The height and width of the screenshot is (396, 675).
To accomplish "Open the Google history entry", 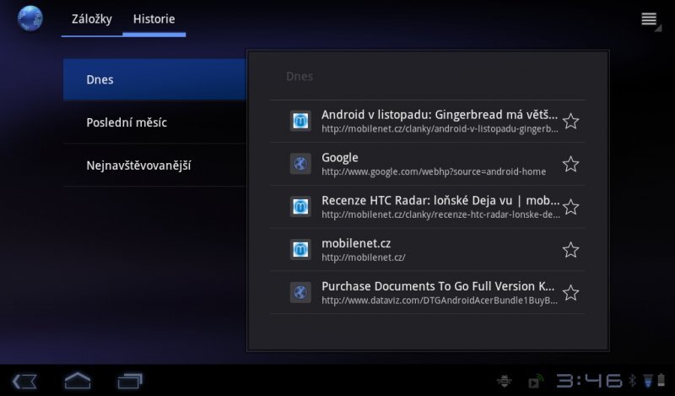I will pyautogui.click(x=428, y=164).
